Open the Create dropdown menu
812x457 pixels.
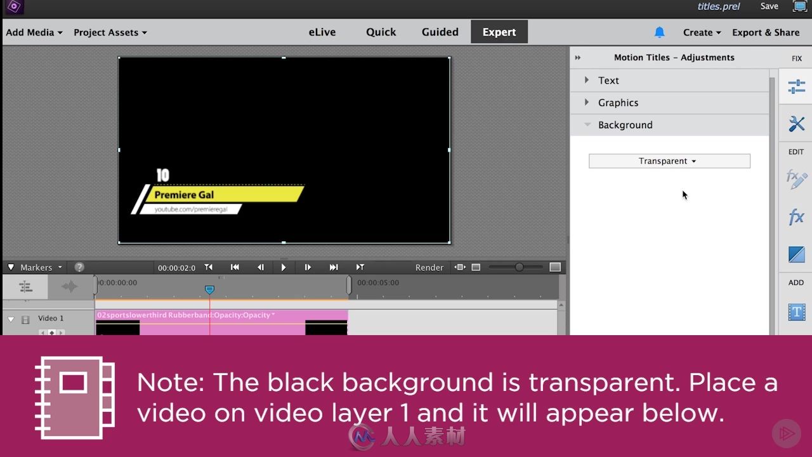702,32
